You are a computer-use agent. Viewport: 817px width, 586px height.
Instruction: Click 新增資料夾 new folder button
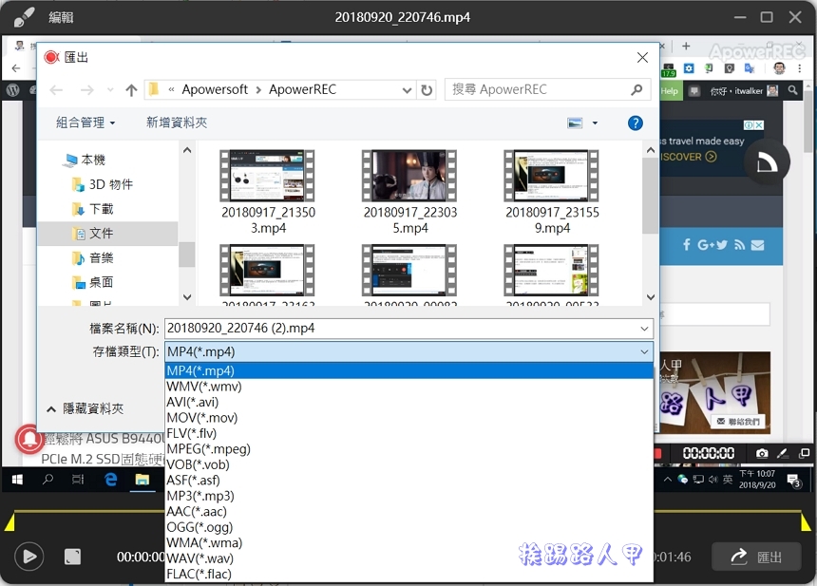coord(177,123)
